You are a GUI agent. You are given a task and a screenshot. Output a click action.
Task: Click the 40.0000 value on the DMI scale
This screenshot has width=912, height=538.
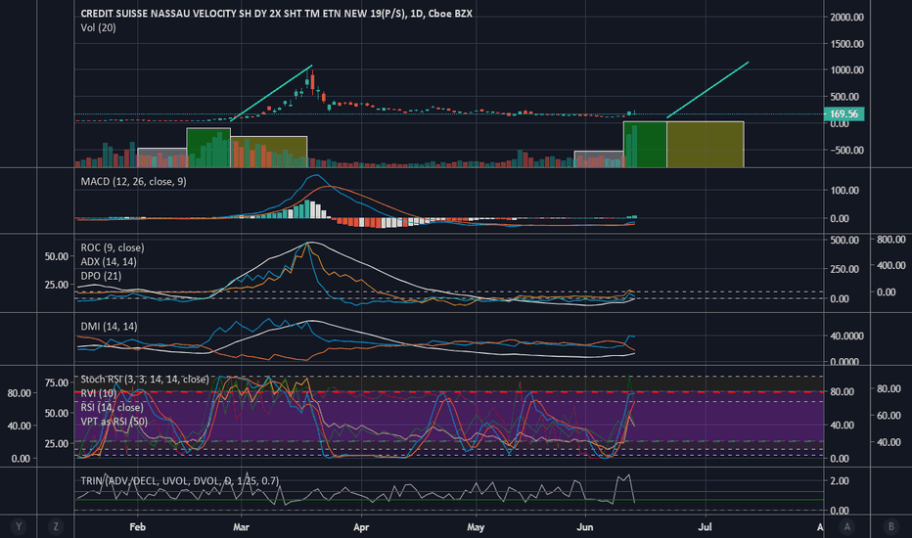tap(846, 336)
